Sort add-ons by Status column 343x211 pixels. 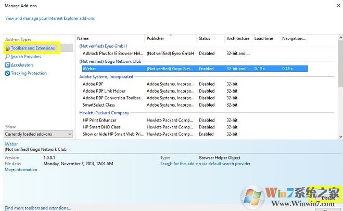pyautogui.click(x=210, y=38)
